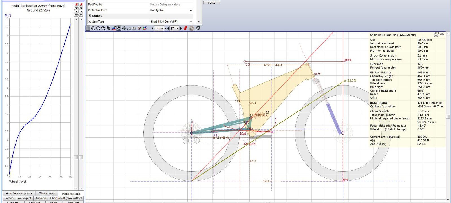The height and width of the screenshot is (203, 451).
Task: Toggle the right pushpin above the graph
Action: click(81, 5)
